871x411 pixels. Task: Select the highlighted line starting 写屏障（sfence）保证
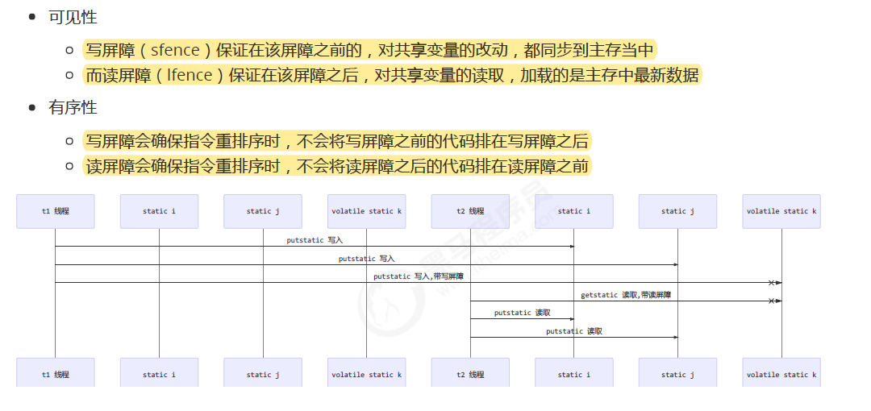pos(370,50)
